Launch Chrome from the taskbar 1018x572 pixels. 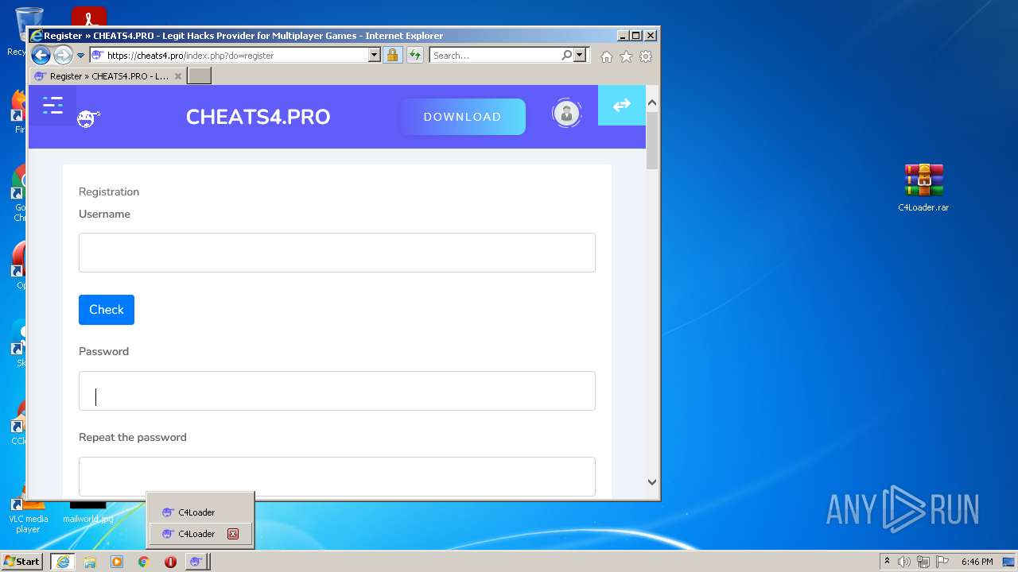click(x=143, y=562)
